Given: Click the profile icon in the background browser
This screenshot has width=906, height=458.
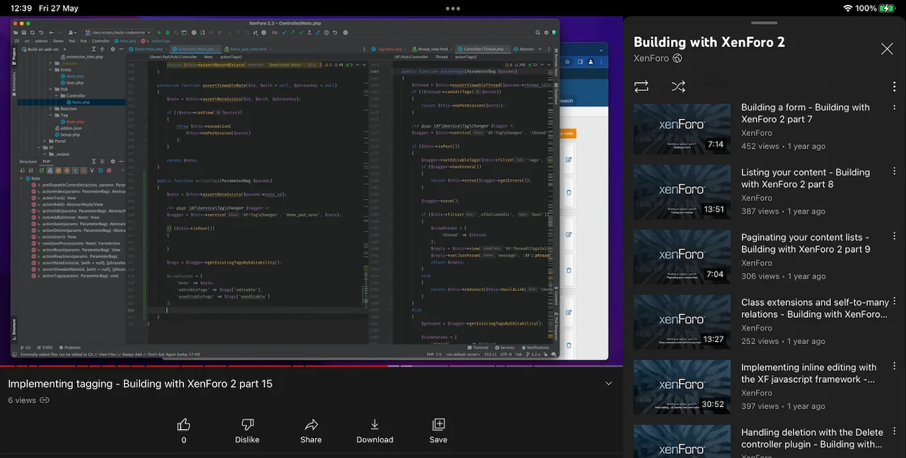Looking at the screenshot, I should [x=592, y=62].
